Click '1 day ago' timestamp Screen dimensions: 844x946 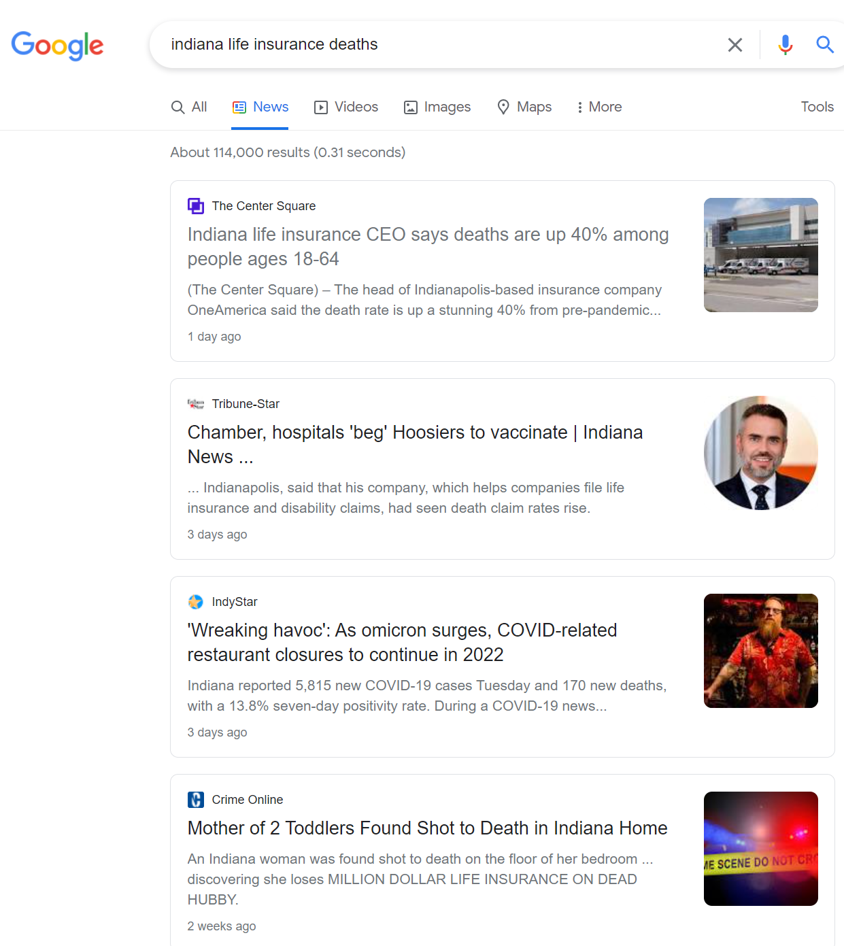[214, 337]
